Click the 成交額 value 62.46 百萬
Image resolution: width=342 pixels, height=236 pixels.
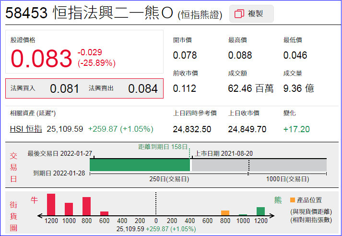(x=250, y=88)
